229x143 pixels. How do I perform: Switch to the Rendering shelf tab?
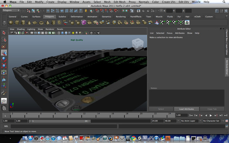121,17
